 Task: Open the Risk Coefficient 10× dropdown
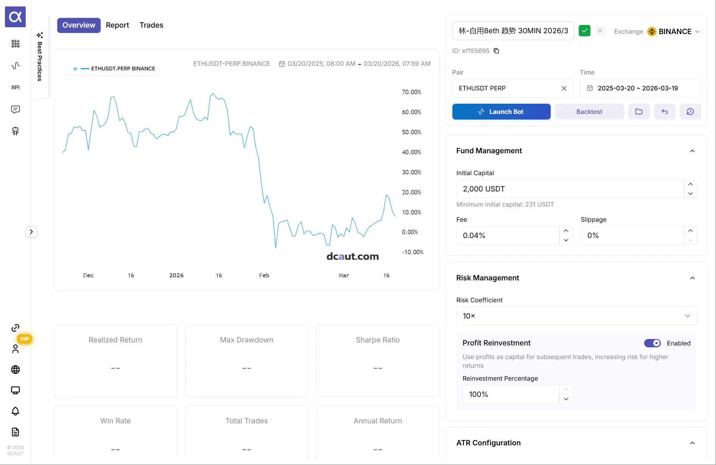576,316
